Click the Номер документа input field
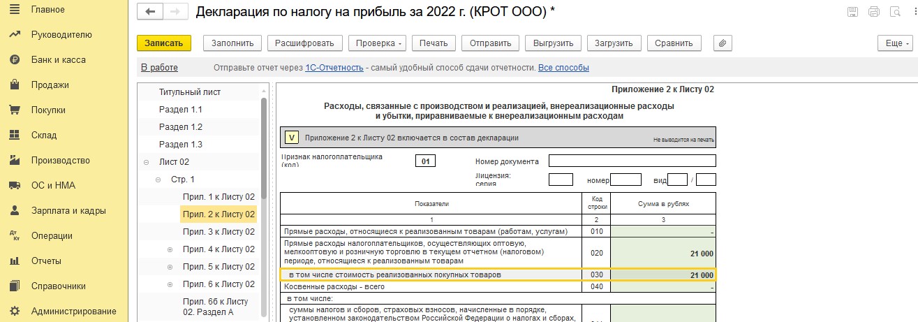 point(632,161)
